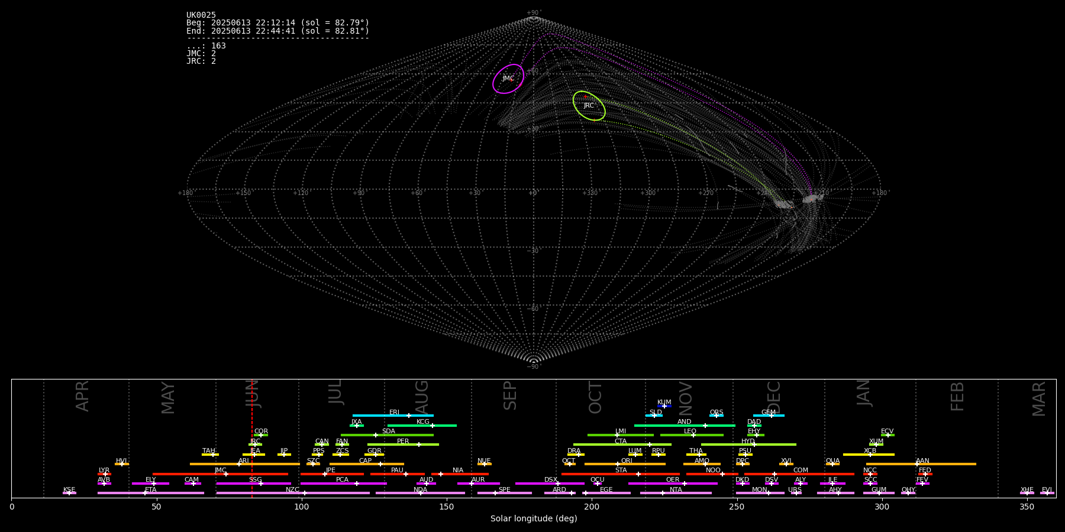The height and width of the screenshot is (532, 1065).
Task: Click the ETA shower label in the timeline
Action: [151, 490]
